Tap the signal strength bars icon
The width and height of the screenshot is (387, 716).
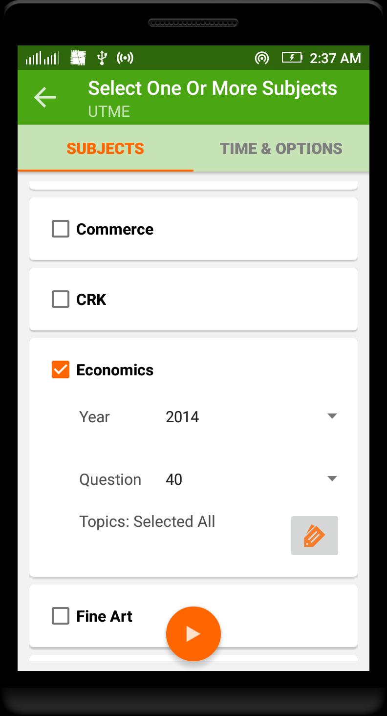pos(42,58)
